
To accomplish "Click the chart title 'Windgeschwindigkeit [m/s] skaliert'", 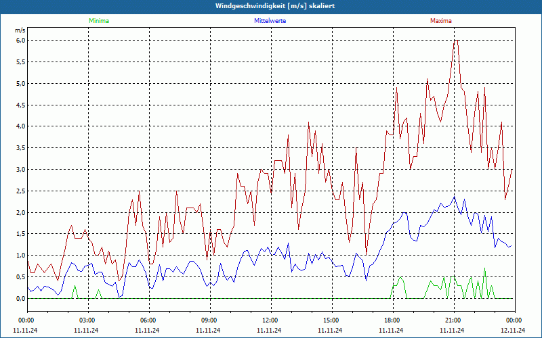I will coord(275,6).
